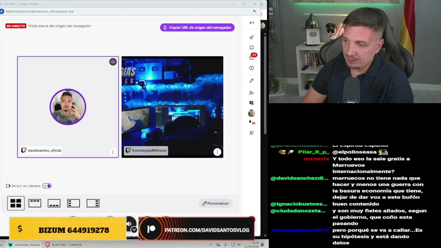Image resolution: width=441 pixels, height=248 pixels.
Task: Select the layout with thumbnails at bottom
Action: (54, 203)
